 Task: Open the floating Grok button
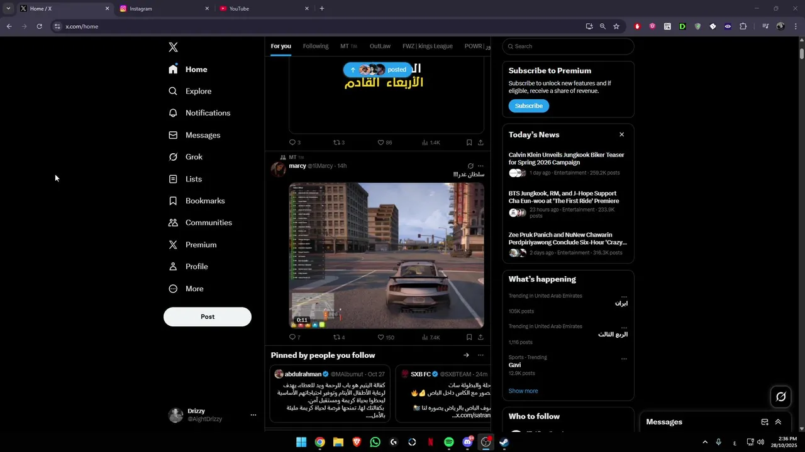[781, 397]
